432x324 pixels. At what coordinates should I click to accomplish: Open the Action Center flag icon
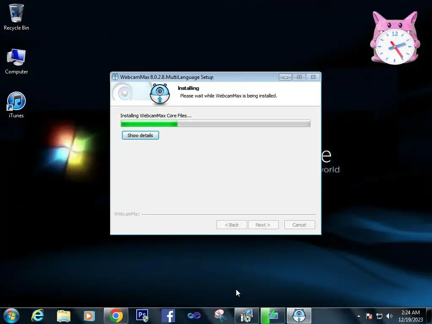tap(369, 316)
